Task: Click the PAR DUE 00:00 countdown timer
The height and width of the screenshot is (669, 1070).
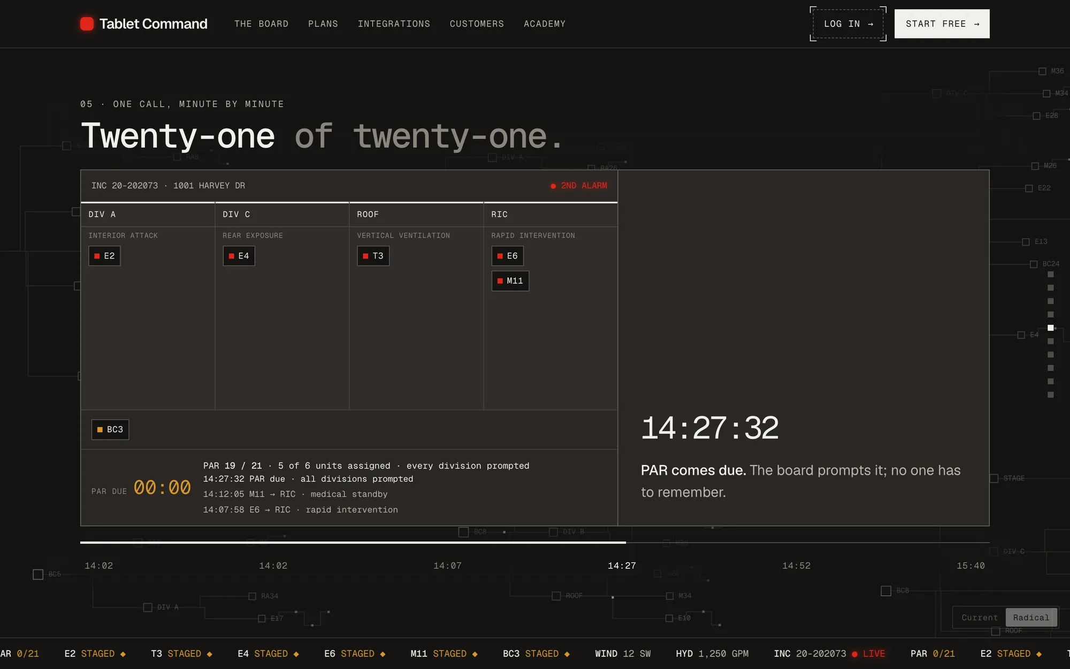Action: 141,488
